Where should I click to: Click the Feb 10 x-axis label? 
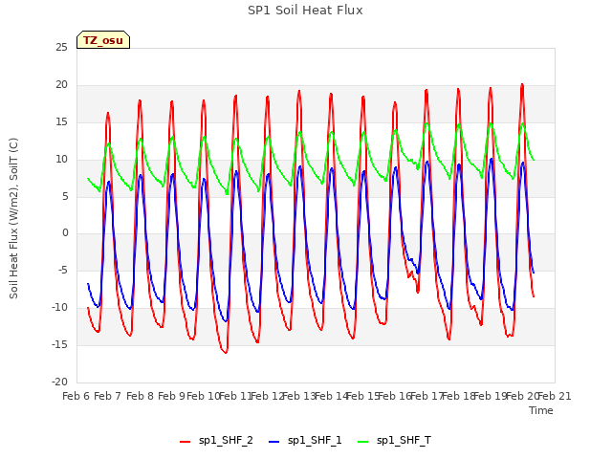tap(204, 397)
